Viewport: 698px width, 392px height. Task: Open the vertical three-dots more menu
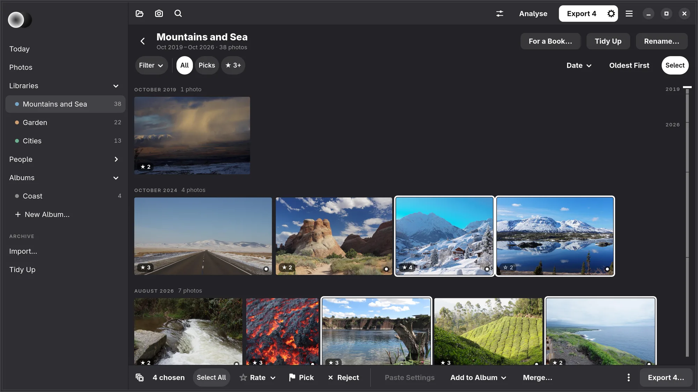click(x=629, y=377)
